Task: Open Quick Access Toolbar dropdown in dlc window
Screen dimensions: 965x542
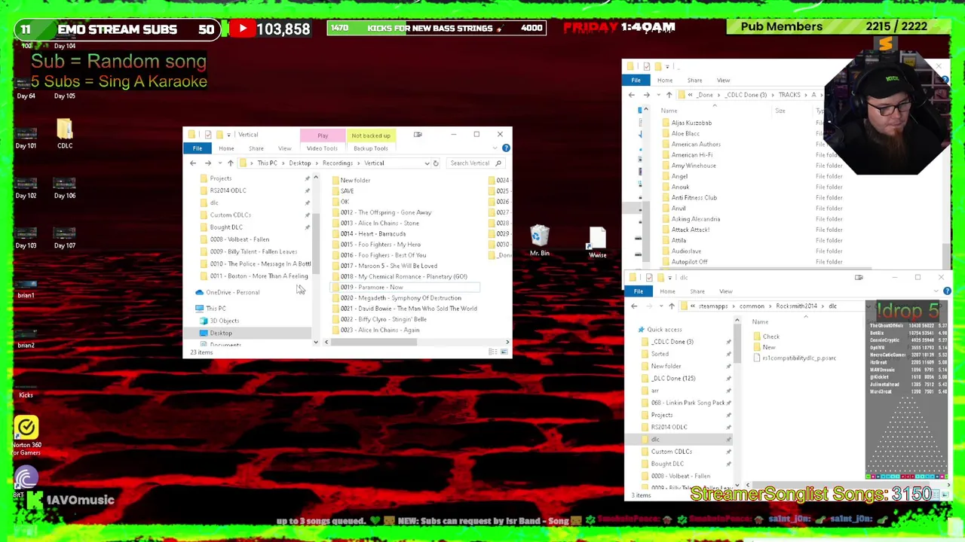Action: [671, 278]
